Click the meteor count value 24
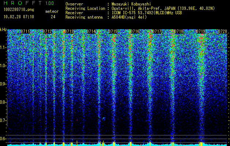Screen dimensions: 230x146 pos(53,17)
